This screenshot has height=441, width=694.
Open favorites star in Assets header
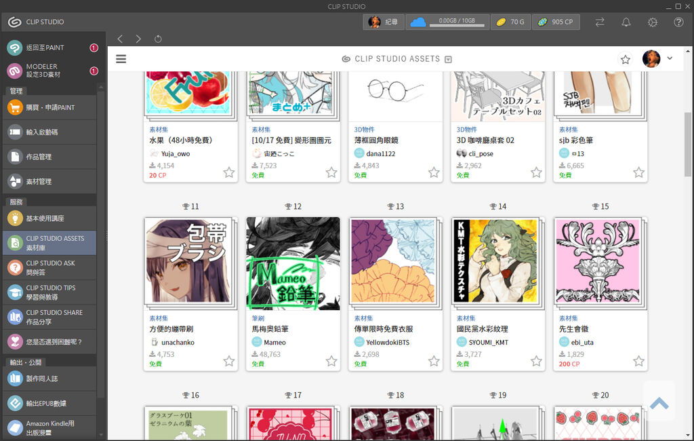(x=625, y=60)
